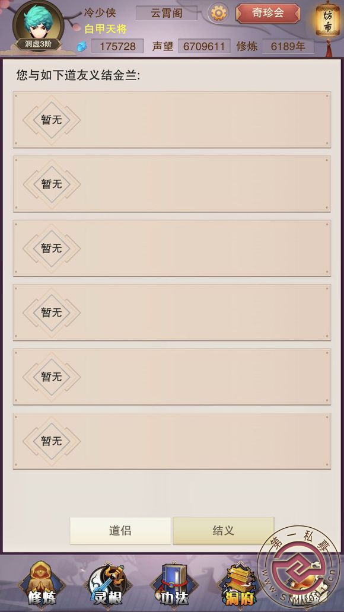
Task: Open the settings gear icon
Action: point(218,13)
